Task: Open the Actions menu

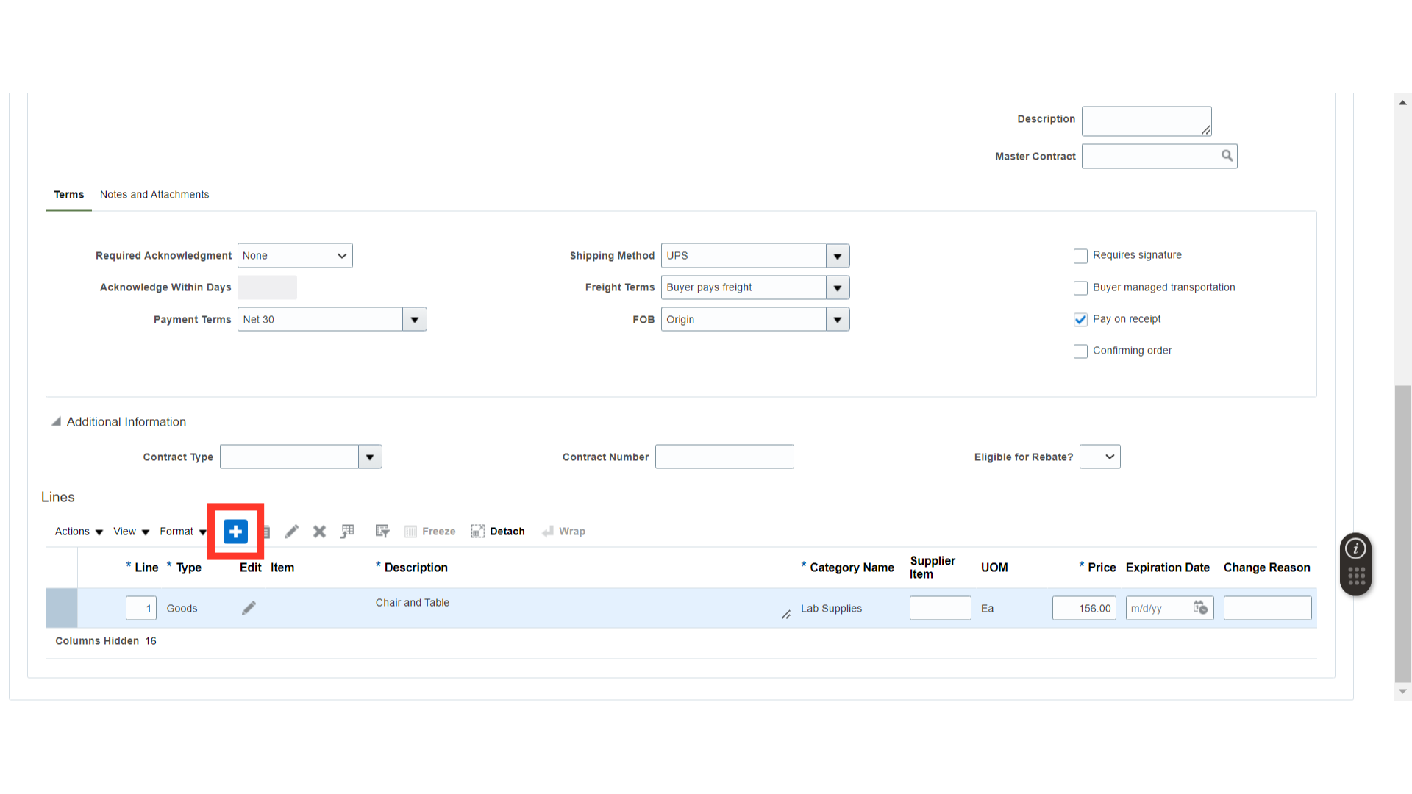Action: (x=79, y=532)
